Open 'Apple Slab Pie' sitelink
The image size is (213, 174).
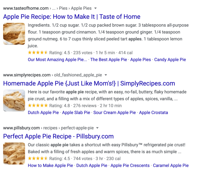76,112
